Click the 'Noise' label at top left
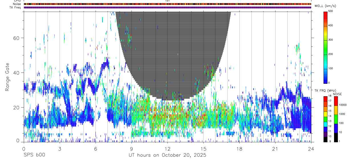 pyautogui.click(x=17, y=4)
